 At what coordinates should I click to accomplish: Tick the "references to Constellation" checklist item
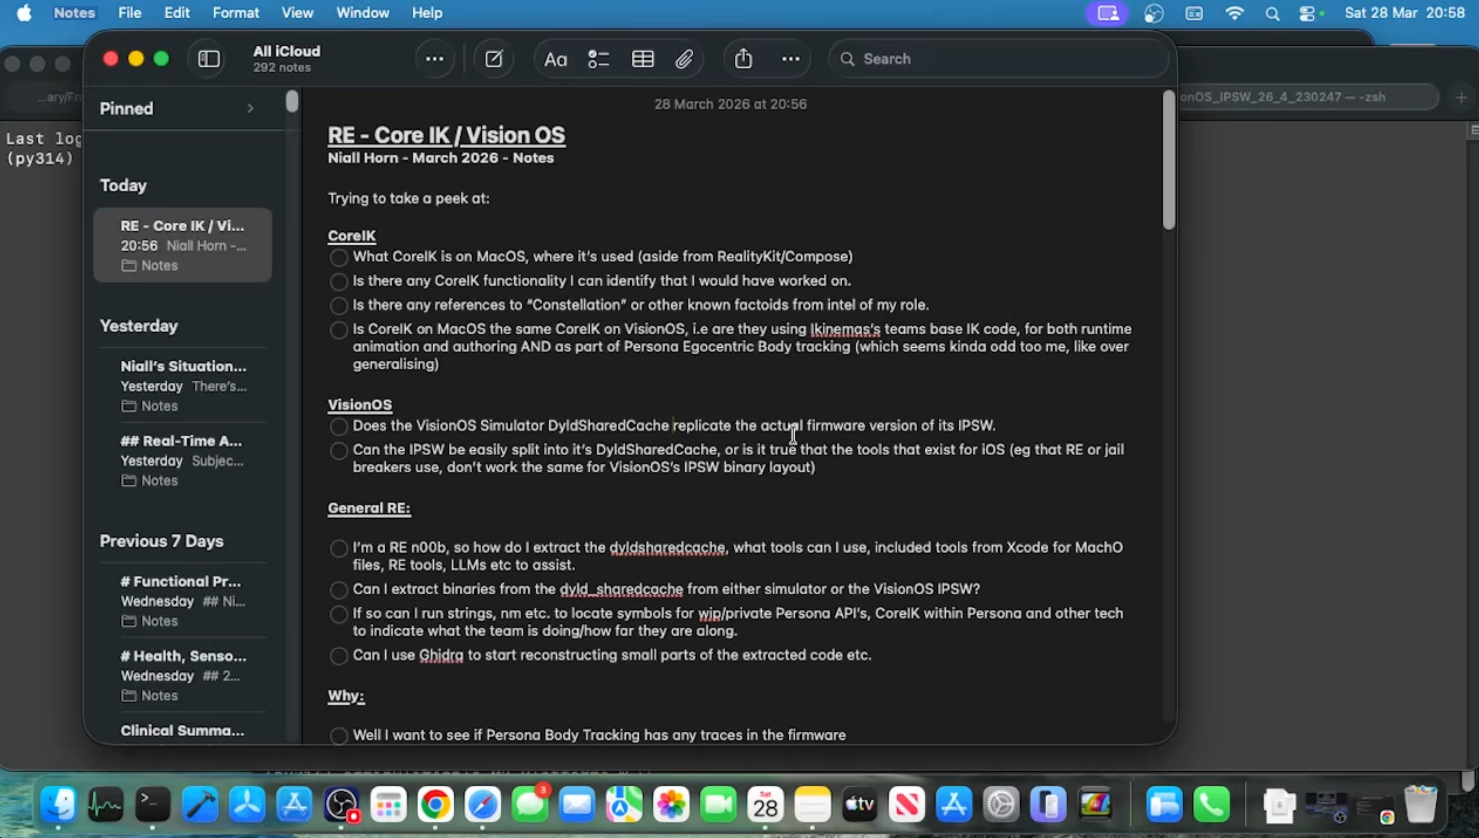click(339, 306)
